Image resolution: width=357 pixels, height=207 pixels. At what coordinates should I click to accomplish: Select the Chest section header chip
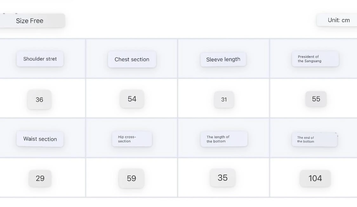click(132, 59)
